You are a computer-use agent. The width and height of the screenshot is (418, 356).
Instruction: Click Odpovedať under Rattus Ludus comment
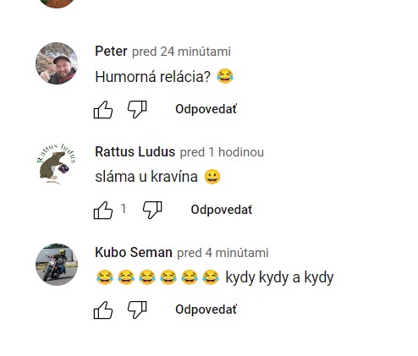(x=222, y=210)
